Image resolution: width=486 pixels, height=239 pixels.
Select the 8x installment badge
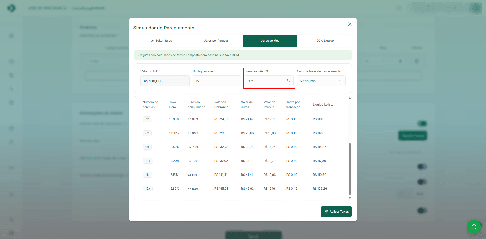pyautogui.click(x=147, y=133)
